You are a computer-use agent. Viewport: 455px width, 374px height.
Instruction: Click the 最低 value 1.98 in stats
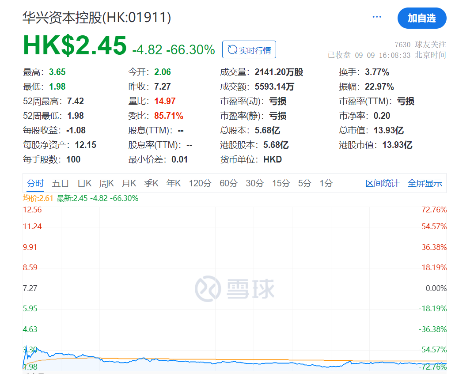pos(57,87)
